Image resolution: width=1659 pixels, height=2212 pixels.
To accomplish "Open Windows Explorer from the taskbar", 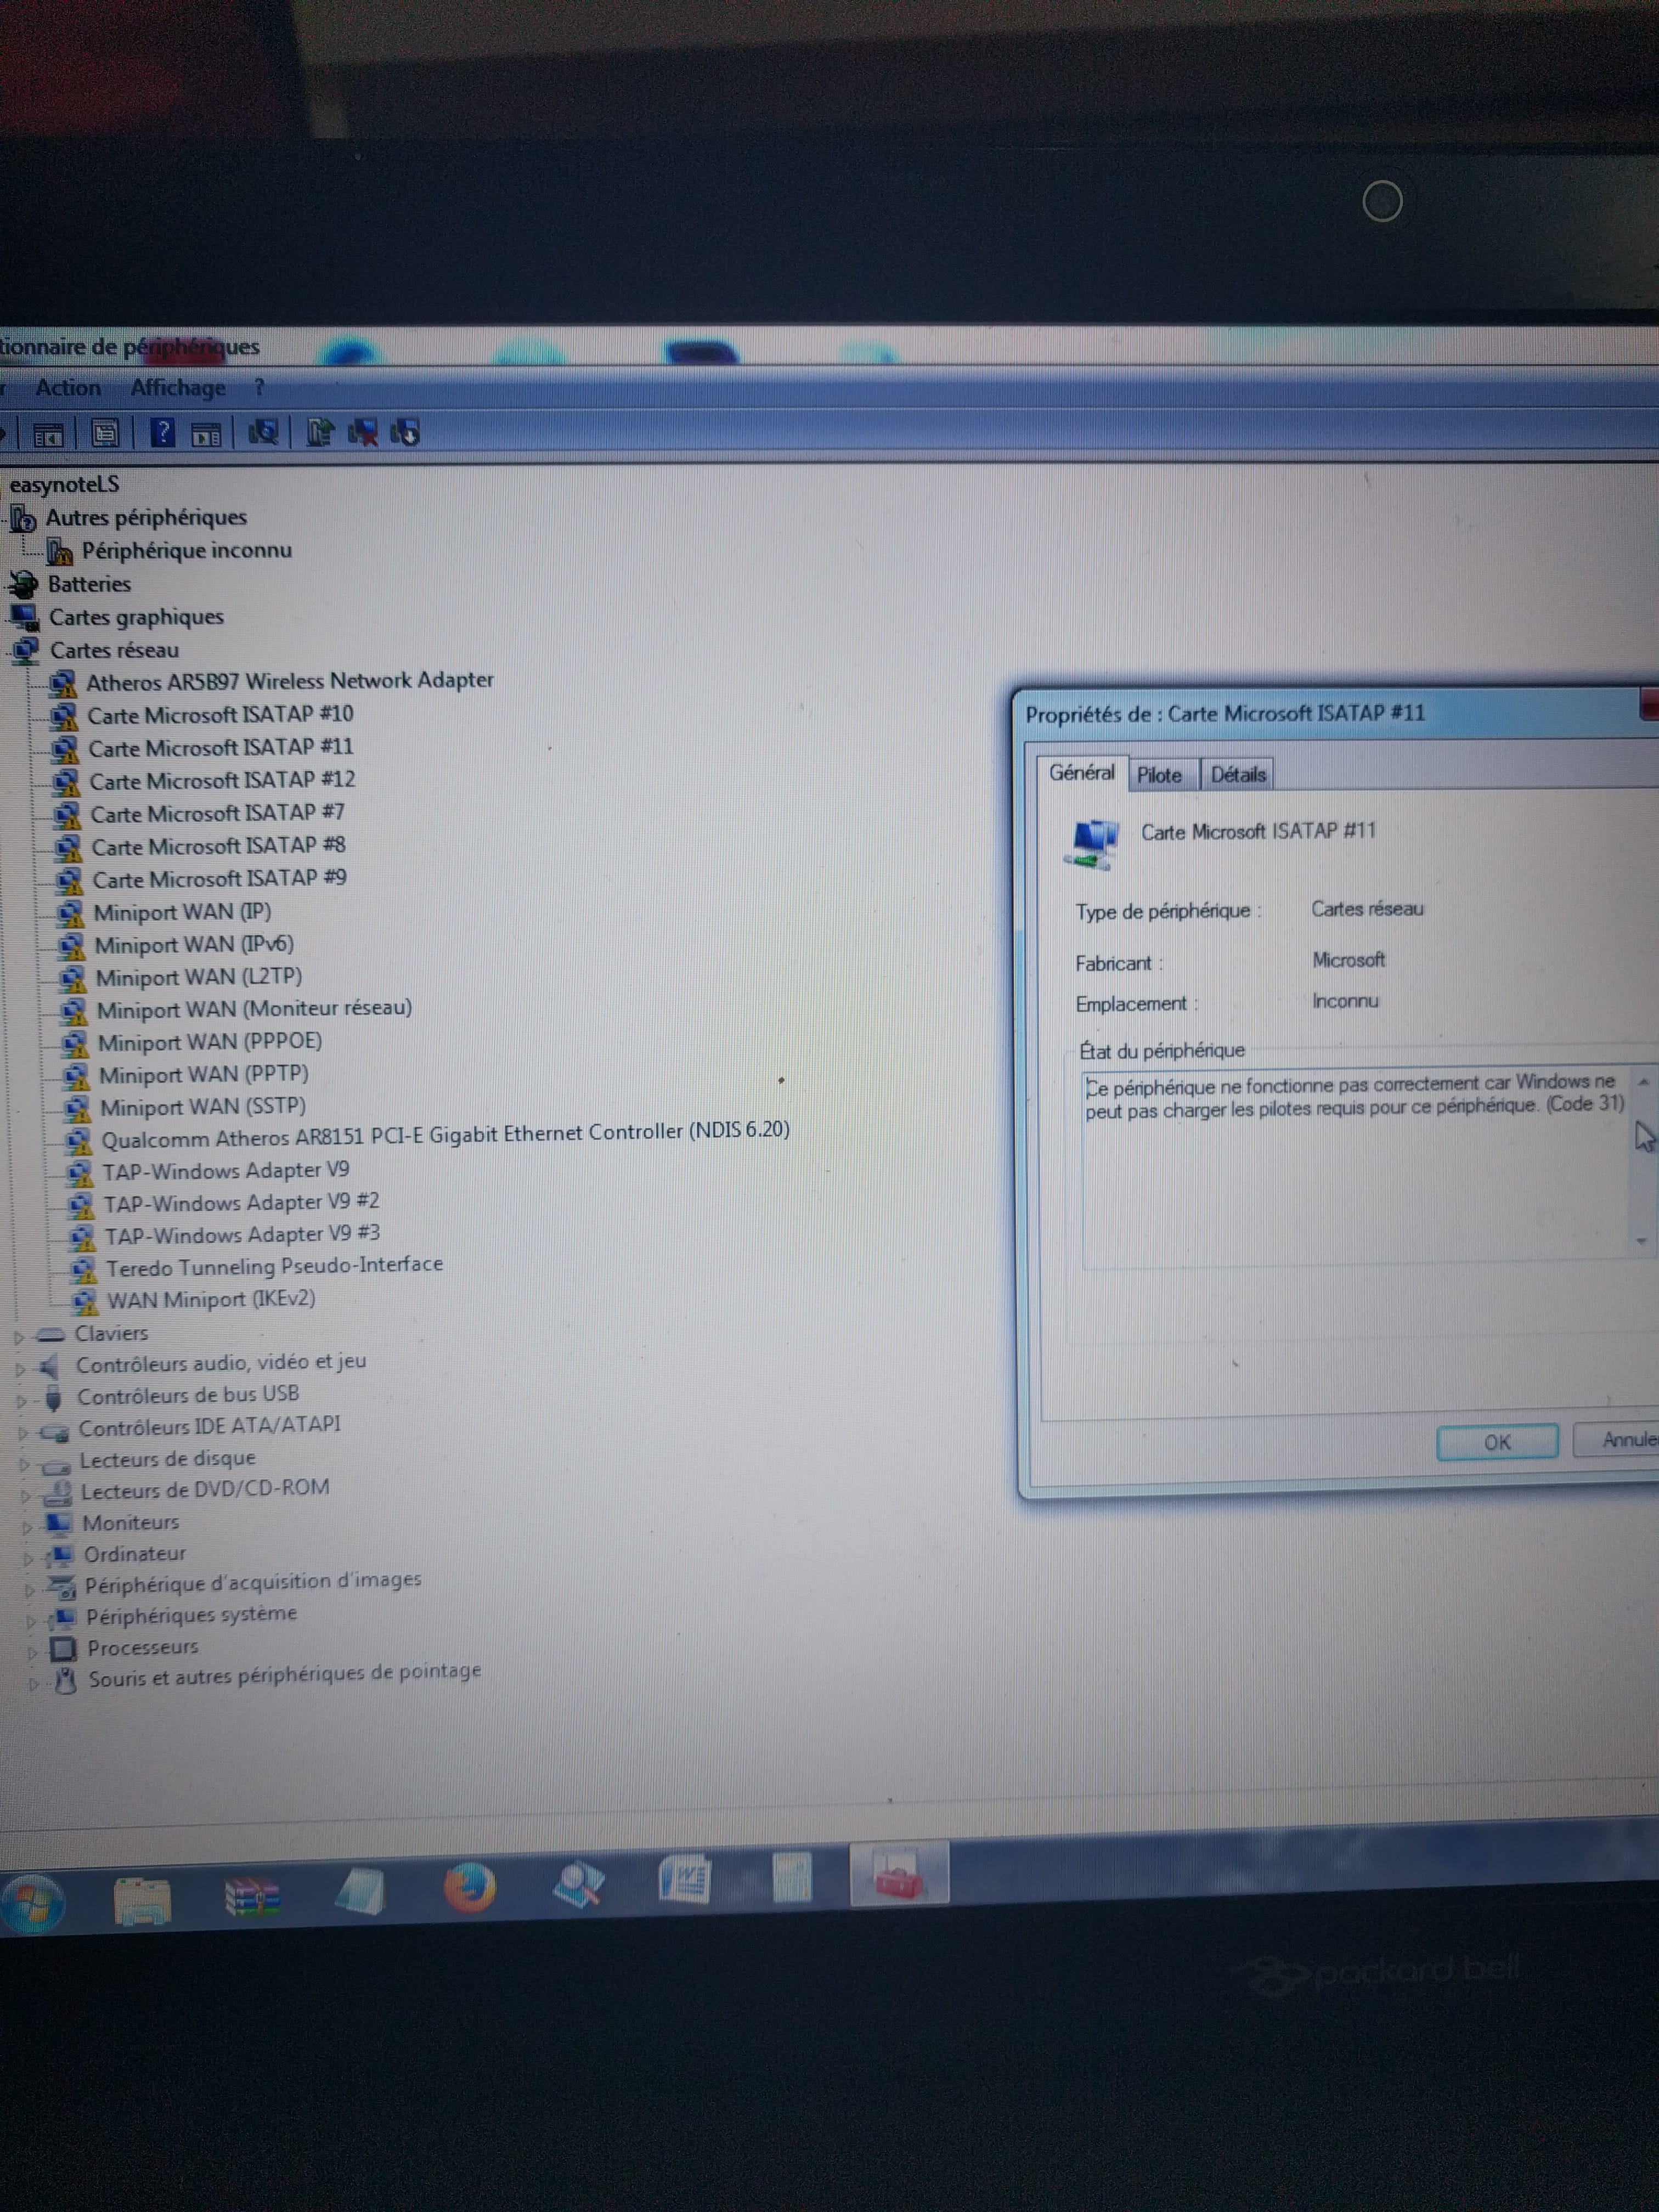I will pos(142,1899).
